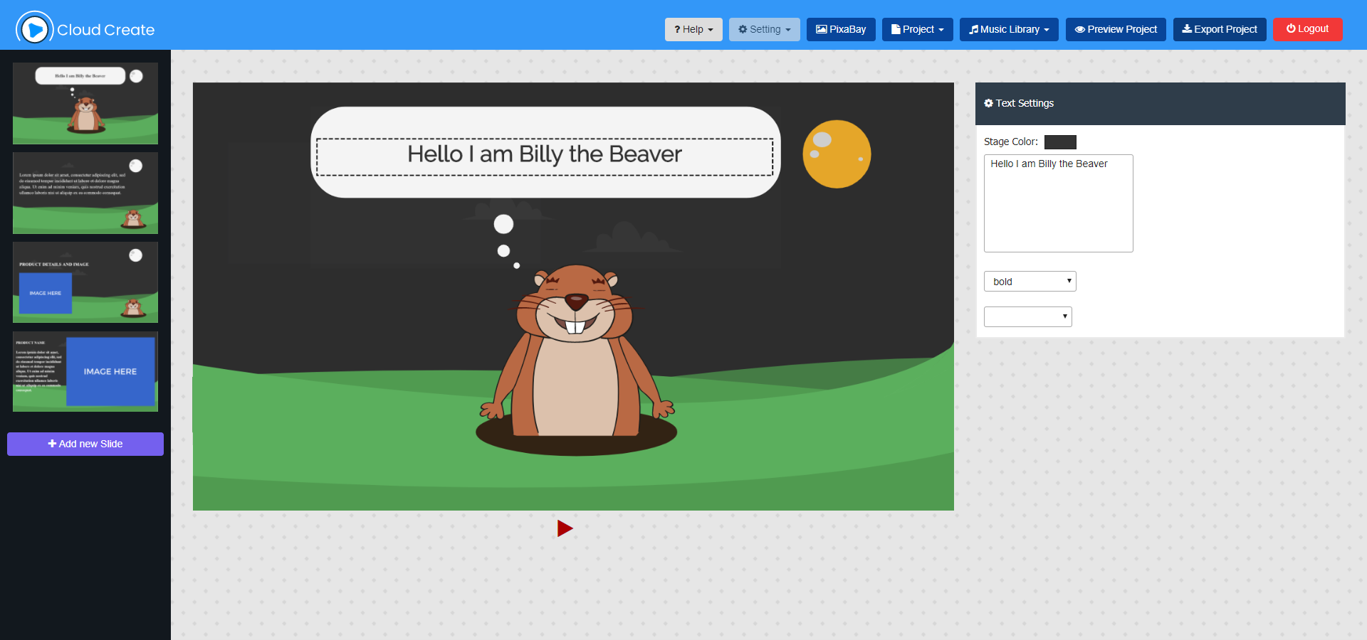Image resolution: width=1367 pixels, height=640 pixels.
Task: Click the yellow moon on the canvas
Action: point(837,154)
